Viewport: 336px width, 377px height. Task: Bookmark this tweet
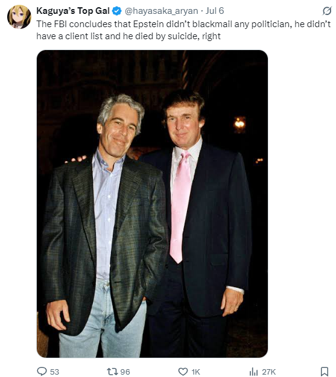click(x=325, y=372)
